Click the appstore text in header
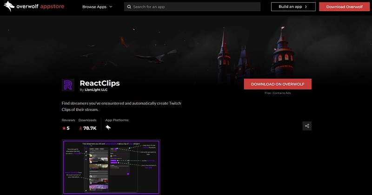Viewport: 372px width, 195px height. pos(53,7)
